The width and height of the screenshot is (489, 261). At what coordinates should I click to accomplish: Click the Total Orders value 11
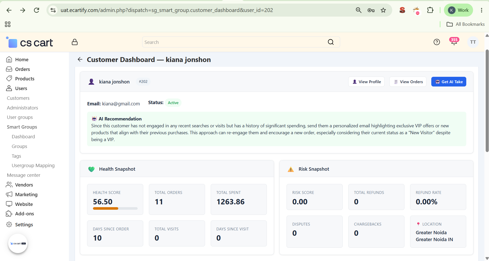(x=159, y=202)
